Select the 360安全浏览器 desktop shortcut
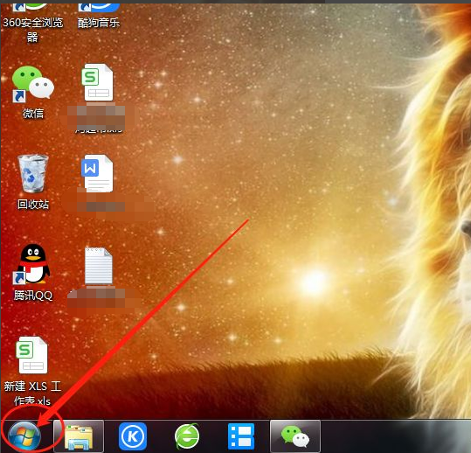Image resolution: width=471 pixels, height=453 pixels. [32, 23]
